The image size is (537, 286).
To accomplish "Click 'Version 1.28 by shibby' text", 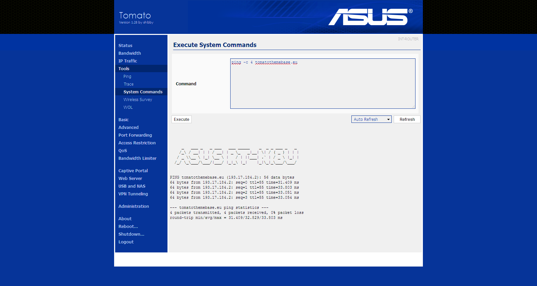I will click(x=136, y=22).
